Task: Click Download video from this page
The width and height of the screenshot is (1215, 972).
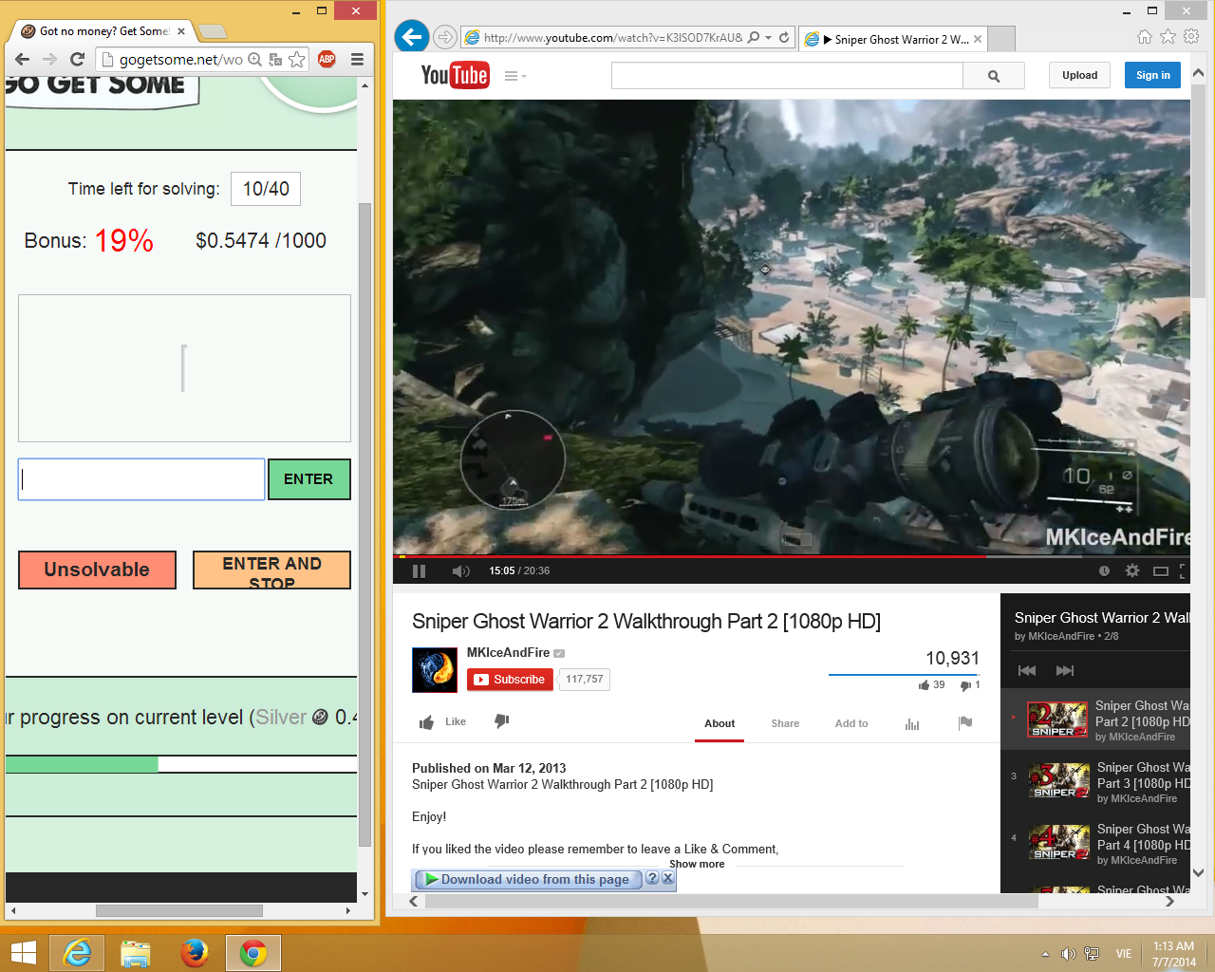Action: 528,879
